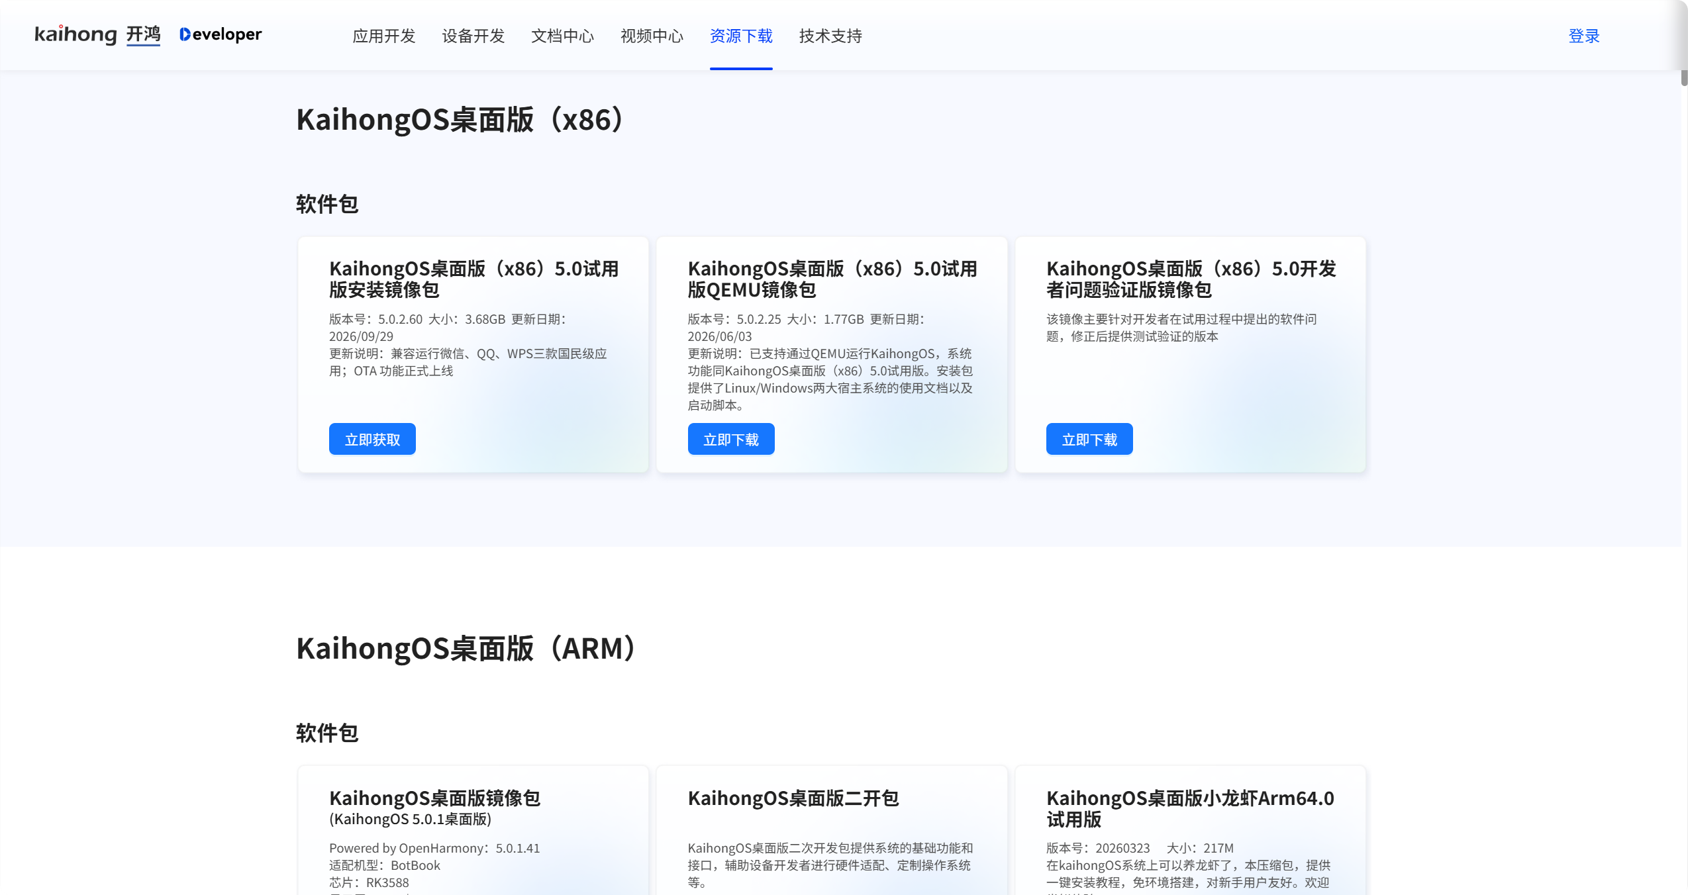
Task: Click the date 2026/06/03
Action: (x=720, y=336)
